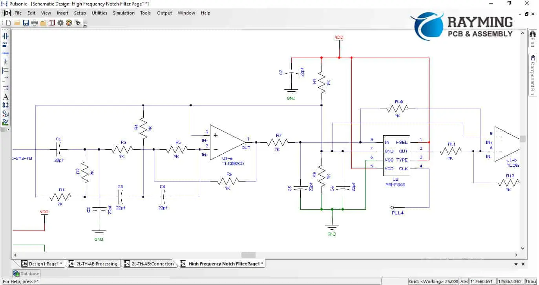Select the Insert Component capacitor tool
Image resolution: width=539 pixels, height=285 pixels.
pyautogui.click(x=5, y=36)
